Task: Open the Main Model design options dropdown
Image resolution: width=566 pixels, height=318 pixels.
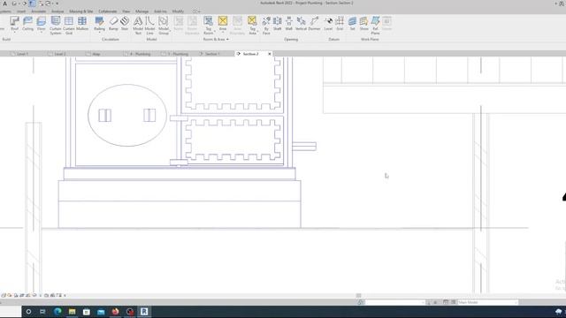Action: pyautogui.click(x=487, y=302)
